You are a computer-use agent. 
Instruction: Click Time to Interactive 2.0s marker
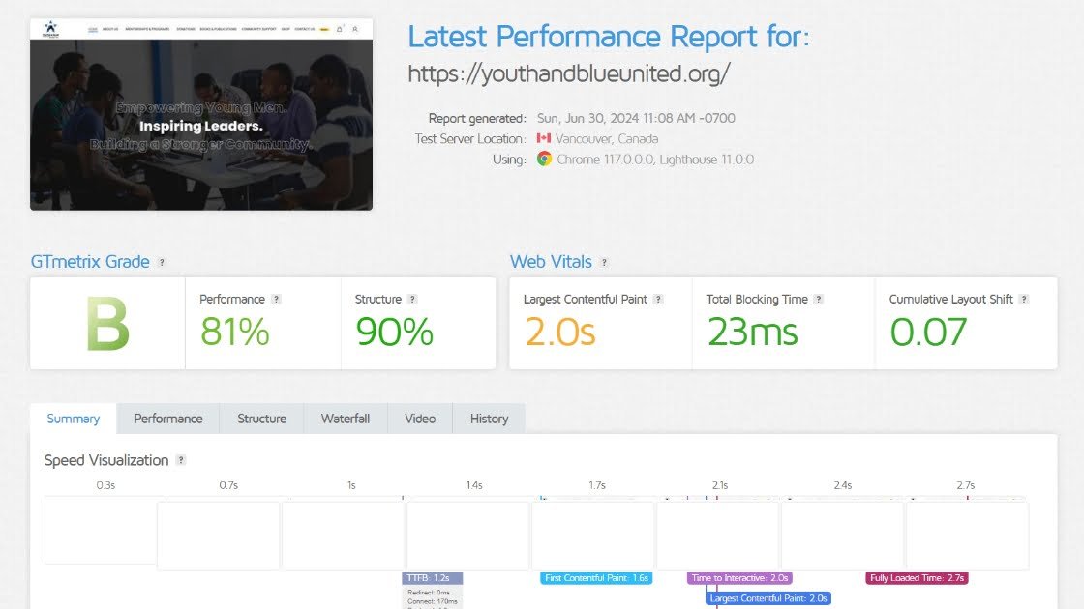click(739, 578)
